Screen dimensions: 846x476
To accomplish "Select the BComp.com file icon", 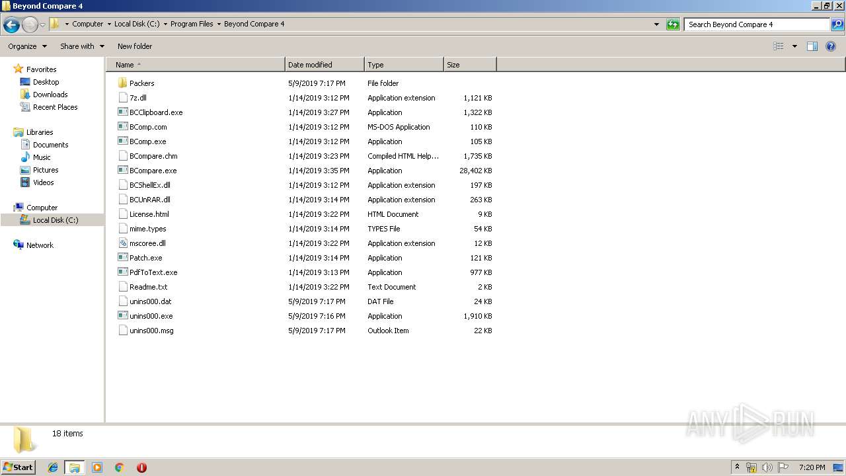I will 122,127.
